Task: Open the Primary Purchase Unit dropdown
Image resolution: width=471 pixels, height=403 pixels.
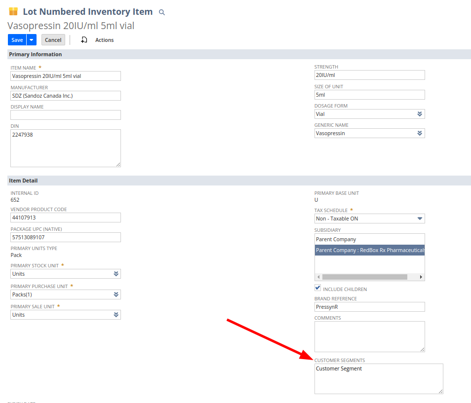Action: click(116, 294)
